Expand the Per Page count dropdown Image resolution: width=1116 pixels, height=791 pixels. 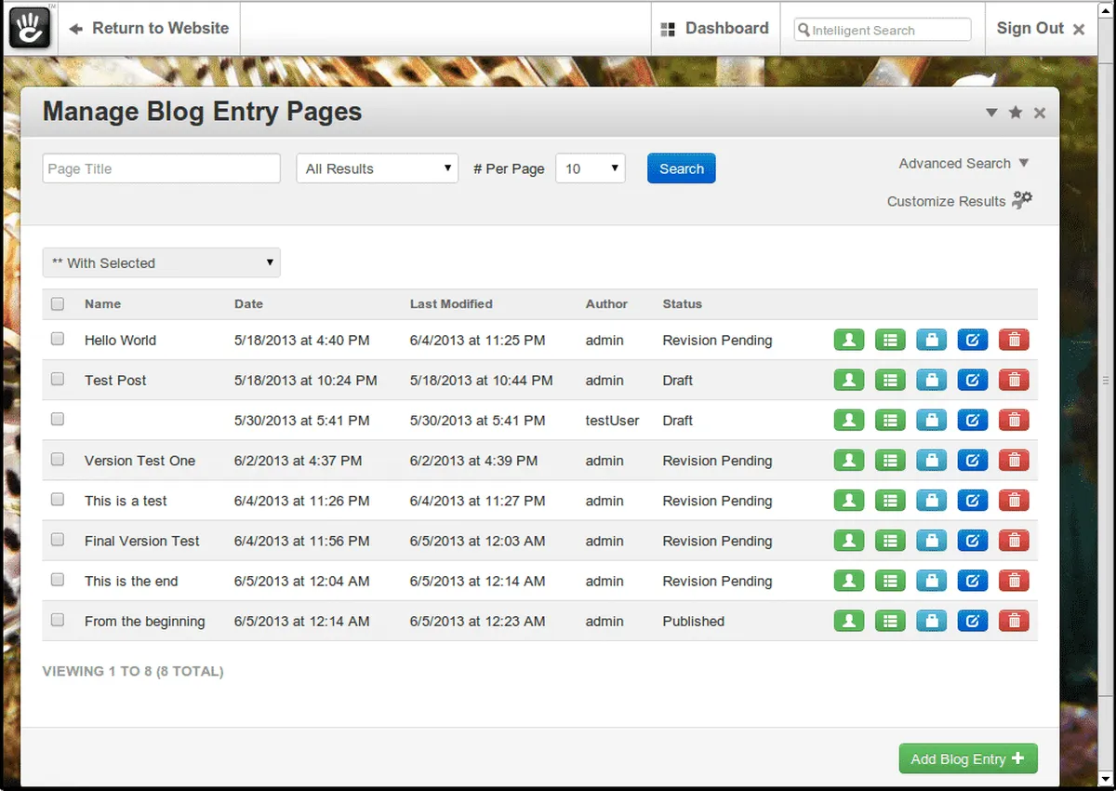[590, 168]
